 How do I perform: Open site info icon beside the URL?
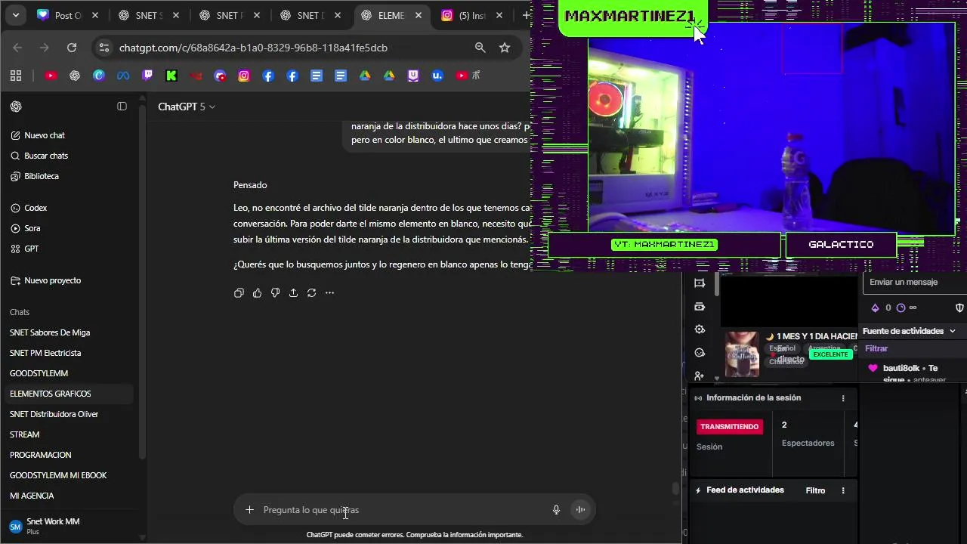tap(104, 48)
